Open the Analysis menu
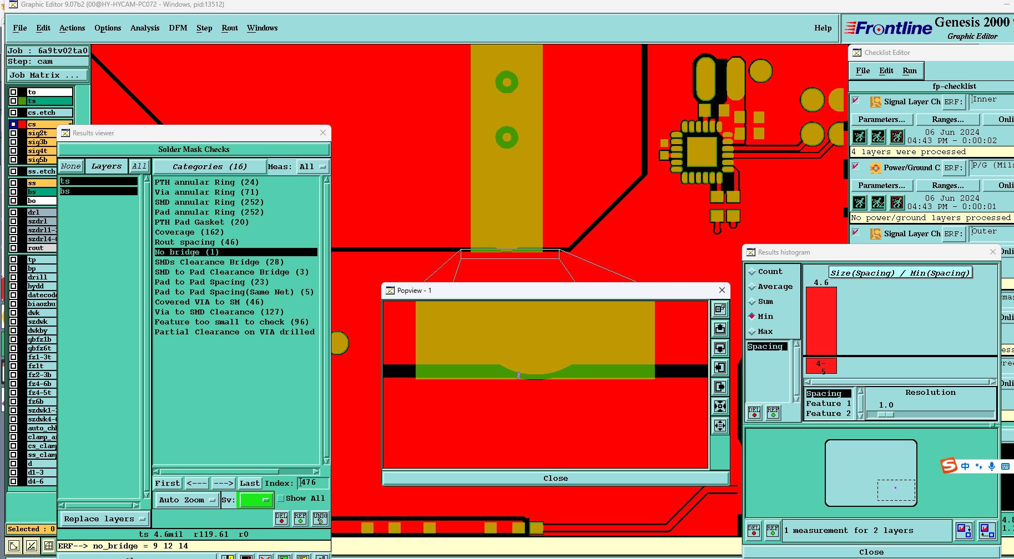Image resolution: width=1014 pixels, height=559 pixels. click(145, 28)
